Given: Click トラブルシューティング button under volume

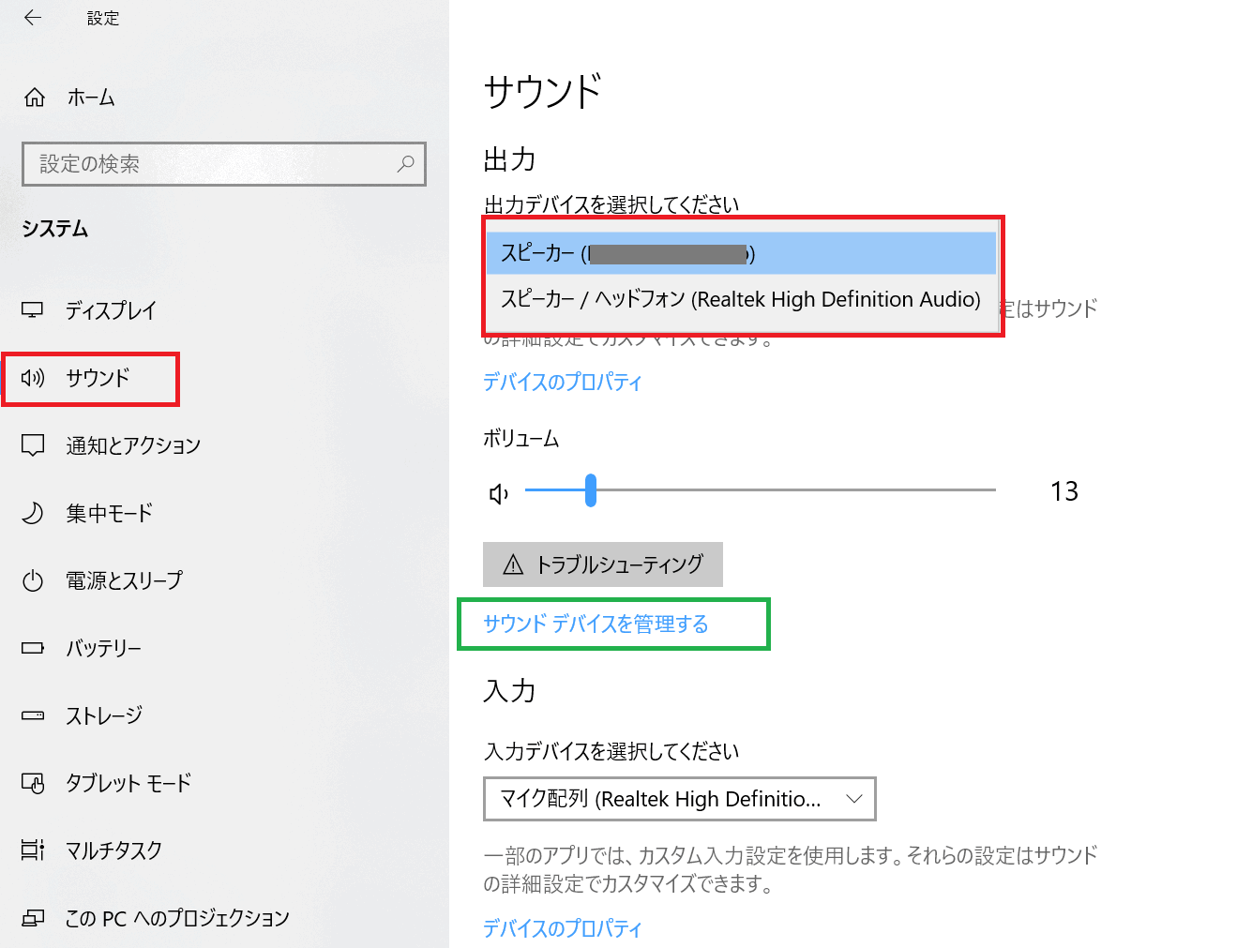Looking at the screenshot, I should point(603,564).
